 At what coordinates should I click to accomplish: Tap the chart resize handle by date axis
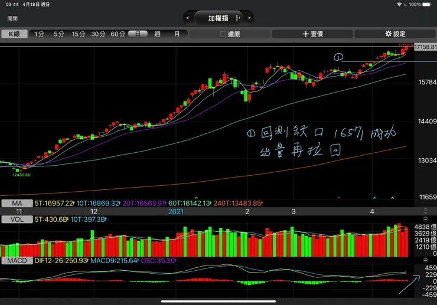point(425,211)
